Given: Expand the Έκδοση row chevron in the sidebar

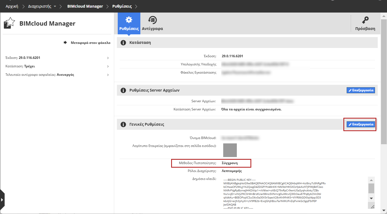Looking at the screenshot, I should point(108,58).
